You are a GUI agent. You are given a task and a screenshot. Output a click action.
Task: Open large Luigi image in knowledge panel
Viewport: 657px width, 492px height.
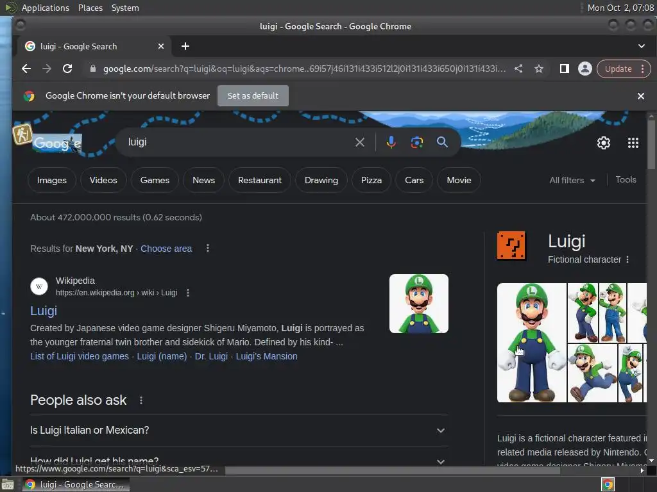[x=531, y=343]
